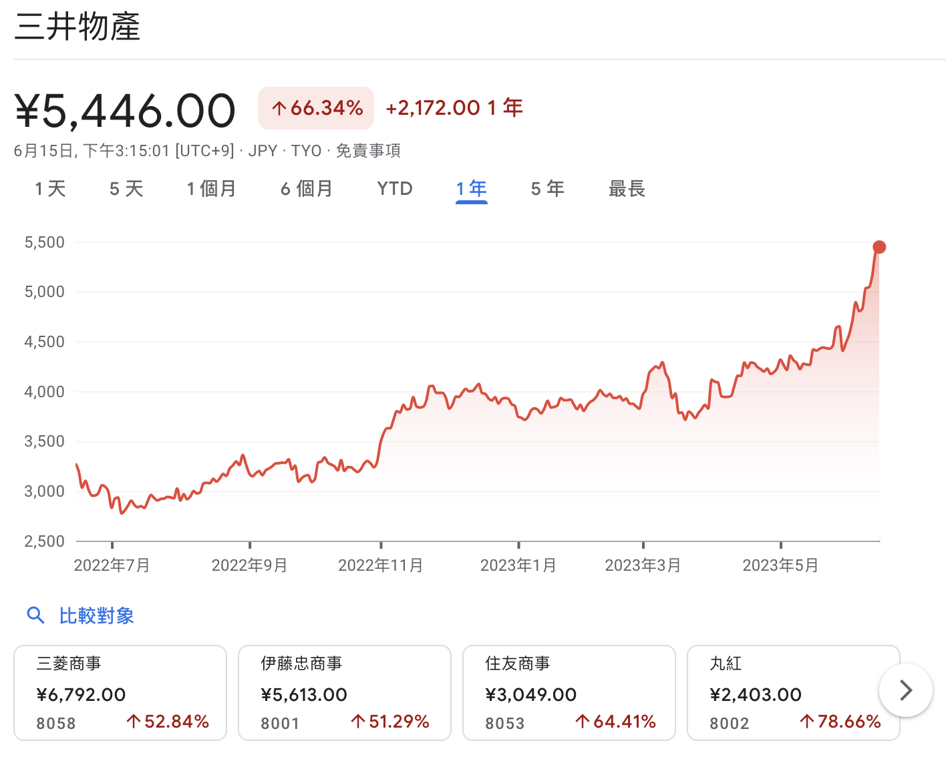Click the ↑66.34% change badge

pos(316,108)
